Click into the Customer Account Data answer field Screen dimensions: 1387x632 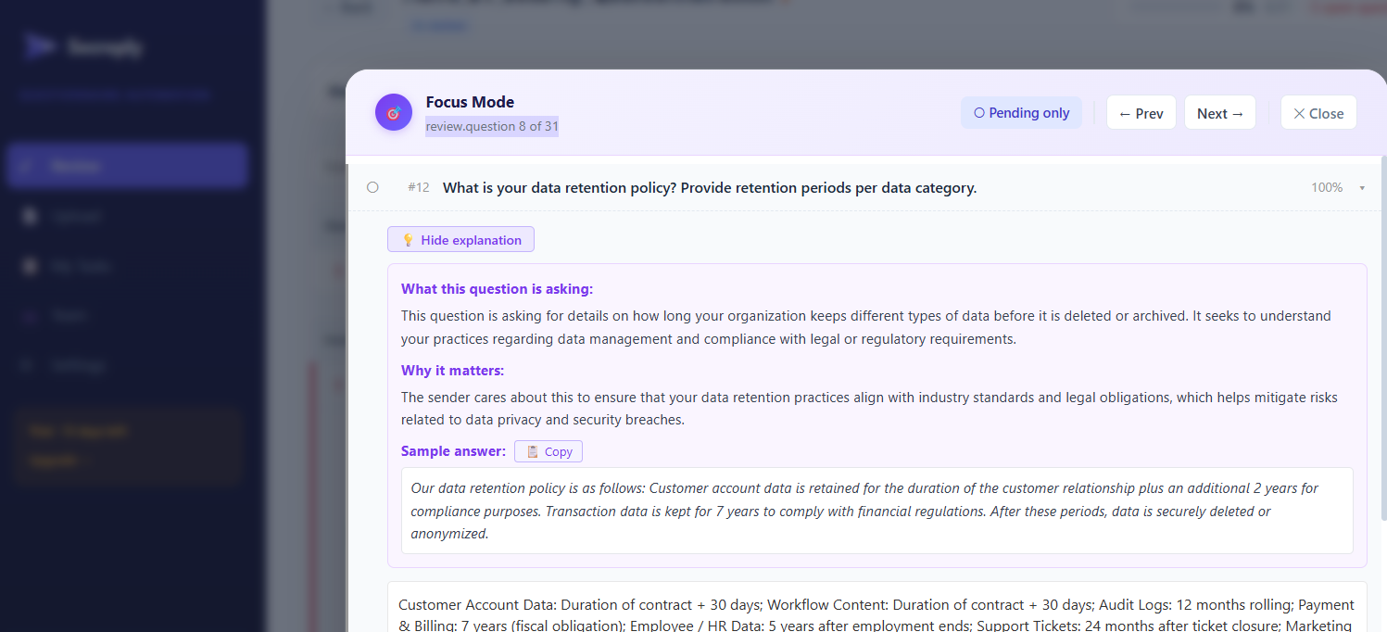coord(876,608)
